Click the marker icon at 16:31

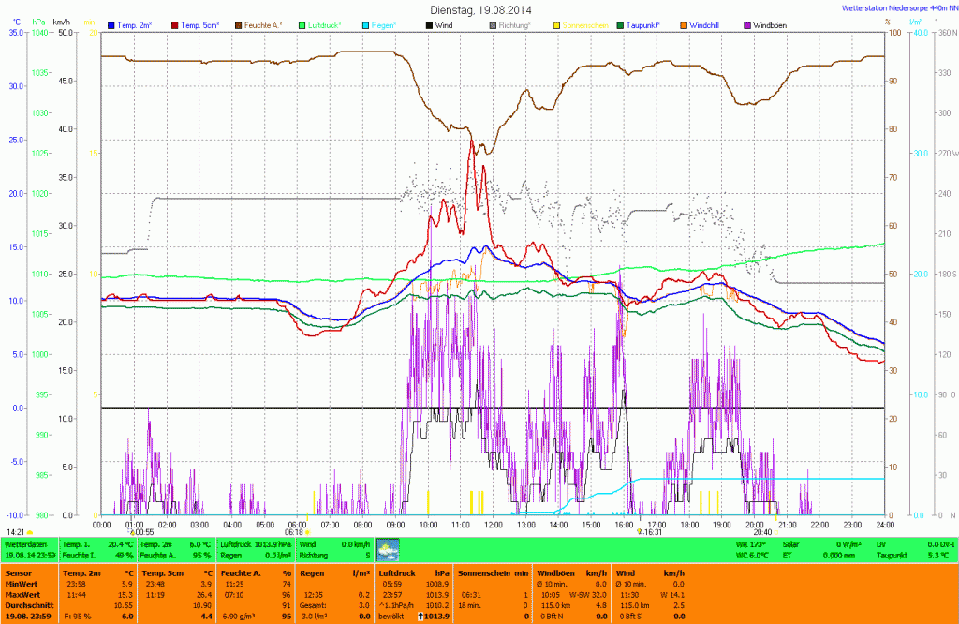[638, 532]
